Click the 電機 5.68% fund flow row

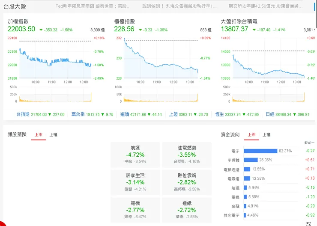coord(269,197)
